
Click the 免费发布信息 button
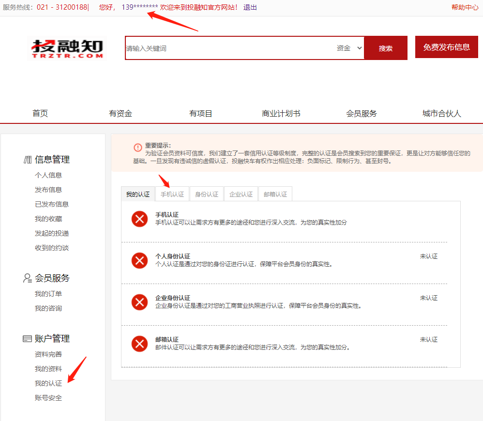click(446, 46)
